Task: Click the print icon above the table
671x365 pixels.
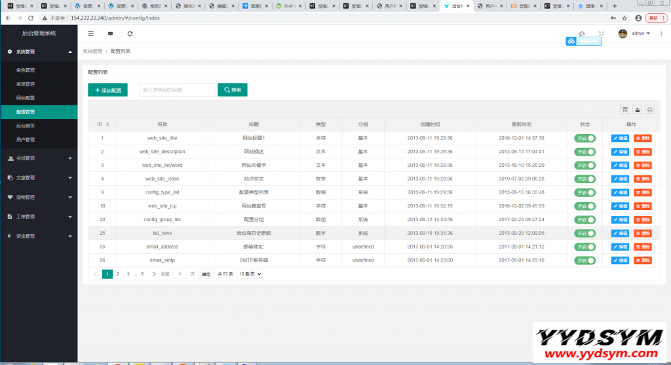Action: click(x=649, y=110)
